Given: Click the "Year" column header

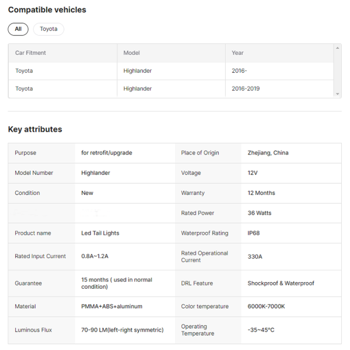Looking at the screenshot, I should click(x=238, y=53).
